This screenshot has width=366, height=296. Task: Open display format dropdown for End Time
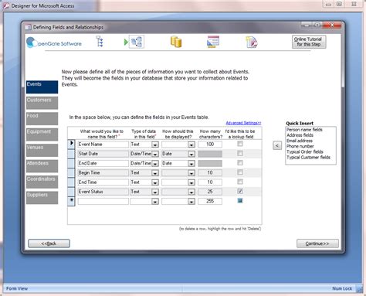[x=191, y=182]
